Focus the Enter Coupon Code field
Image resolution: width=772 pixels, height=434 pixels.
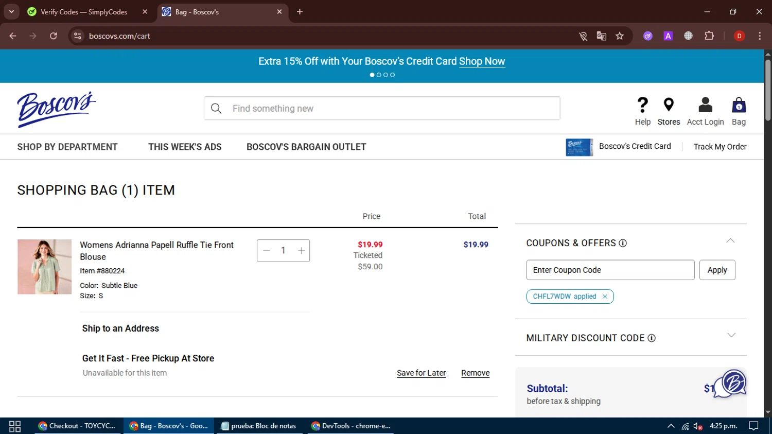pos(610,270)
